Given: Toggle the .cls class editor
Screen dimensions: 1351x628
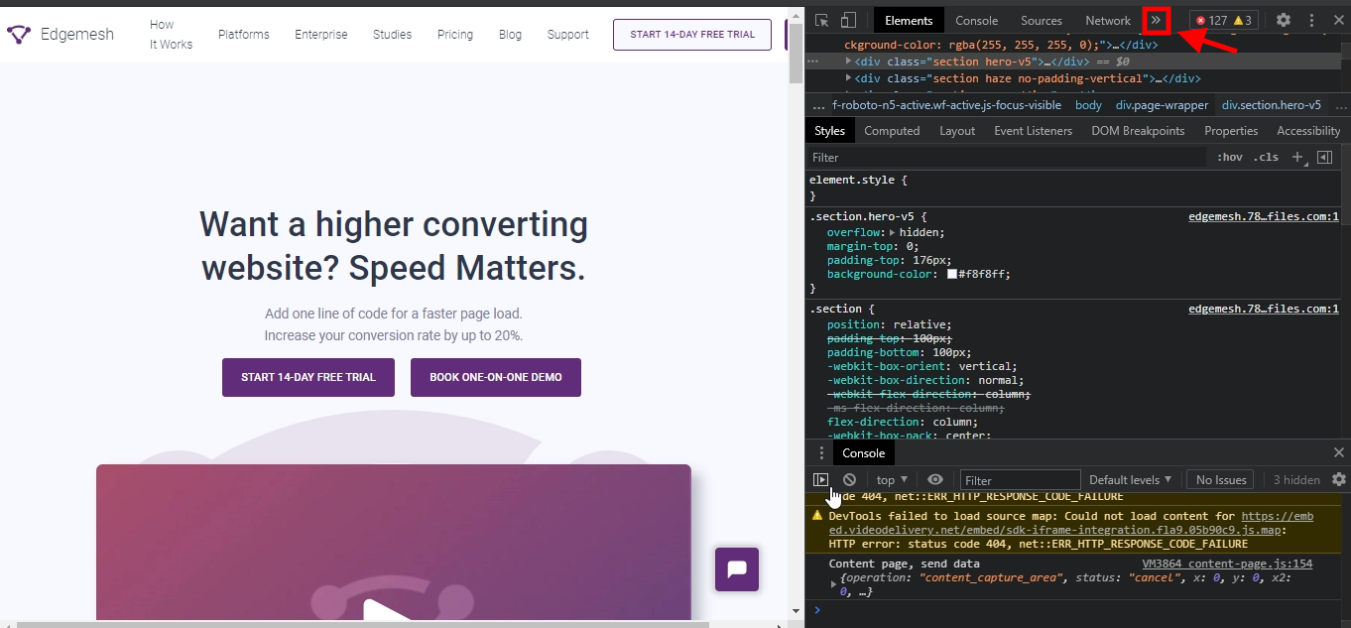Looking at the screenshot, I should click(x=1266, y=157).
